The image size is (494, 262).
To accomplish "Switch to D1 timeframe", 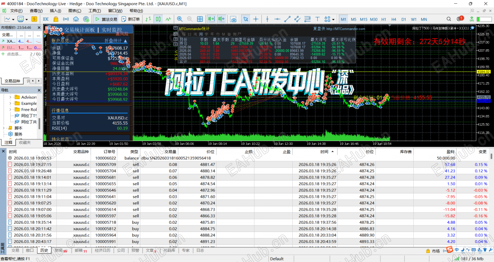I will point(404,19).
